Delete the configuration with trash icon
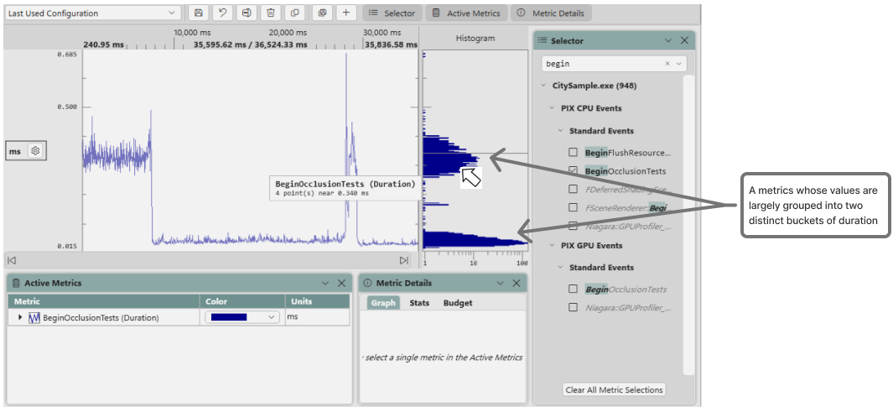The width and height of the screenshot is (893, 407). [x=271, y=13]
